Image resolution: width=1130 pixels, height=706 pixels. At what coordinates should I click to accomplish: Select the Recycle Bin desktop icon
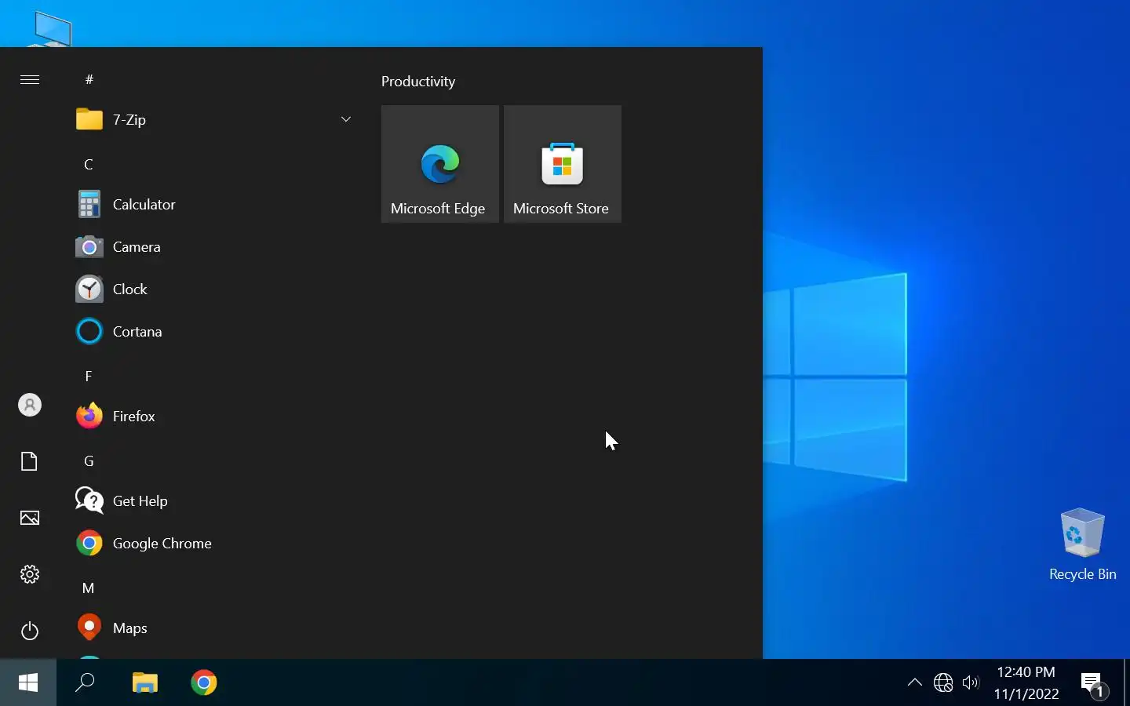(x=1083, y=544)
